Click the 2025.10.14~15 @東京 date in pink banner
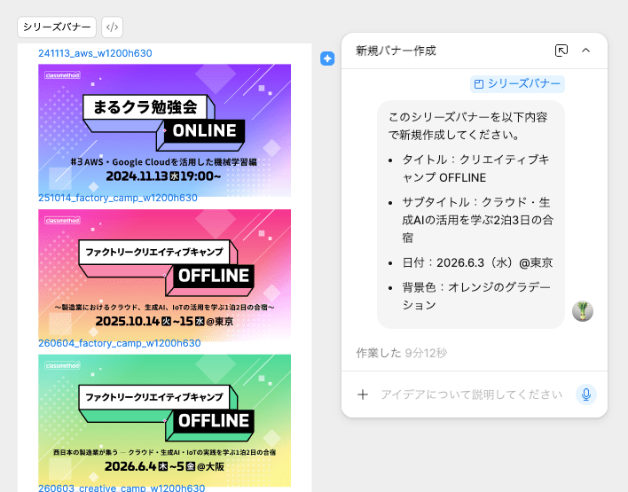This screenshot has width=628, height=492. pos(164,321)
